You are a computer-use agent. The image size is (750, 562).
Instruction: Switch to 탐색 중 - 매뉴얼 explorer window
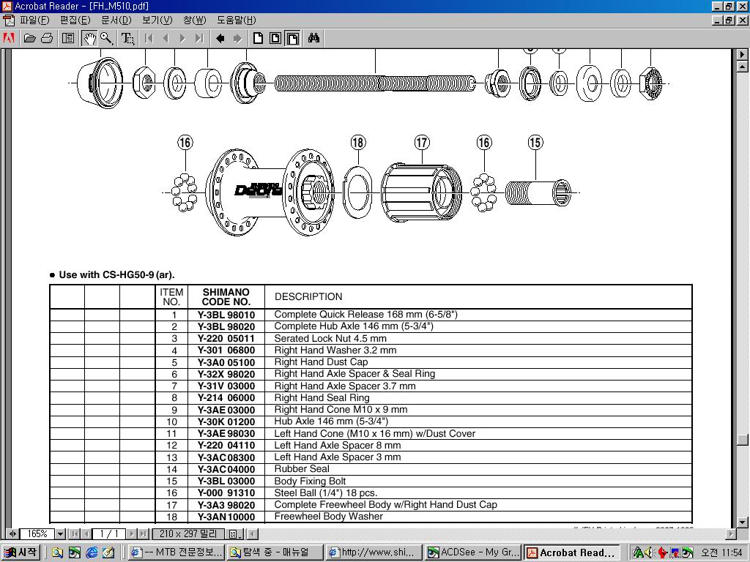(275, 552)
